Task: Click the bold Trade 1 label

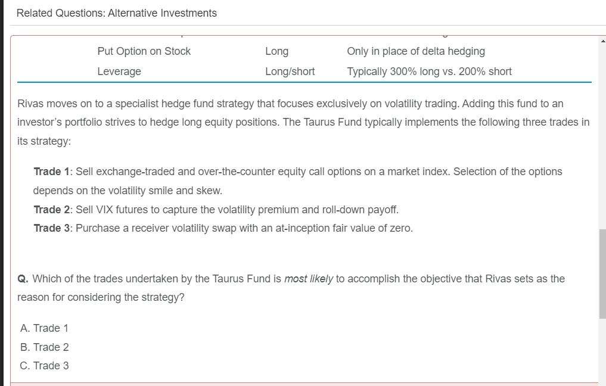Action: (51, 172)
